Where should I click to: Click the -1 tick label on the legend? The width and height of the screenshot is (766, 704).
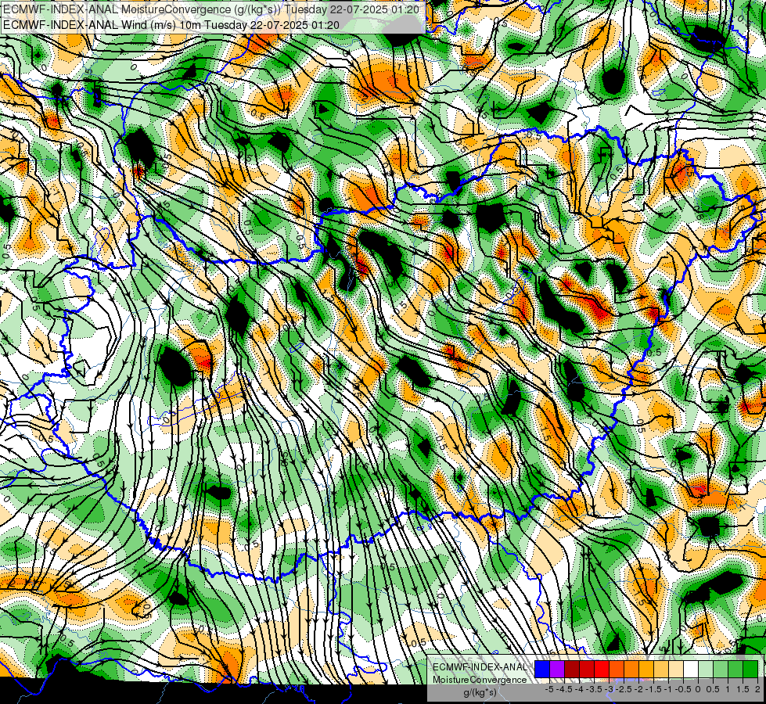668,689
